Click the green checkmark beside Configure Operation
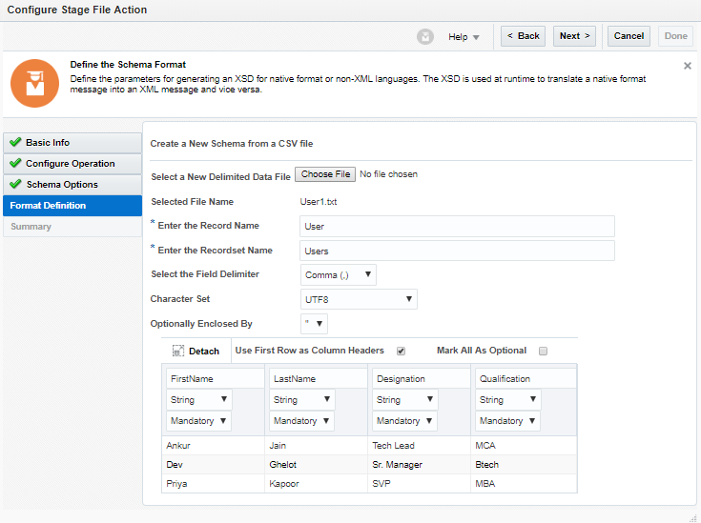This screenshot has width=701, height=523. point(15,164)
